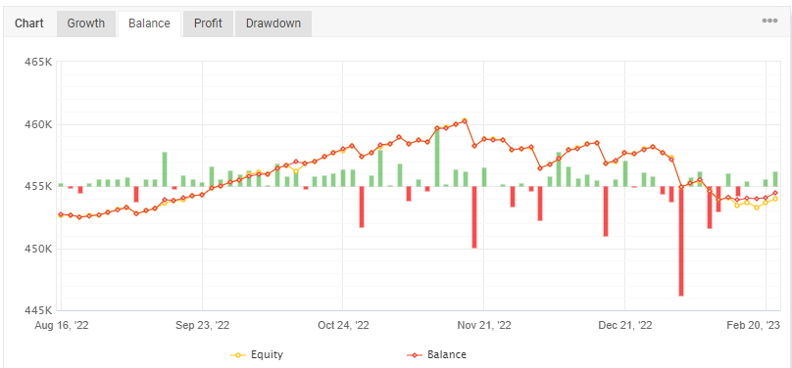
Task: Click the largest red loss bar reaching 446K
Action: [681, 241]
